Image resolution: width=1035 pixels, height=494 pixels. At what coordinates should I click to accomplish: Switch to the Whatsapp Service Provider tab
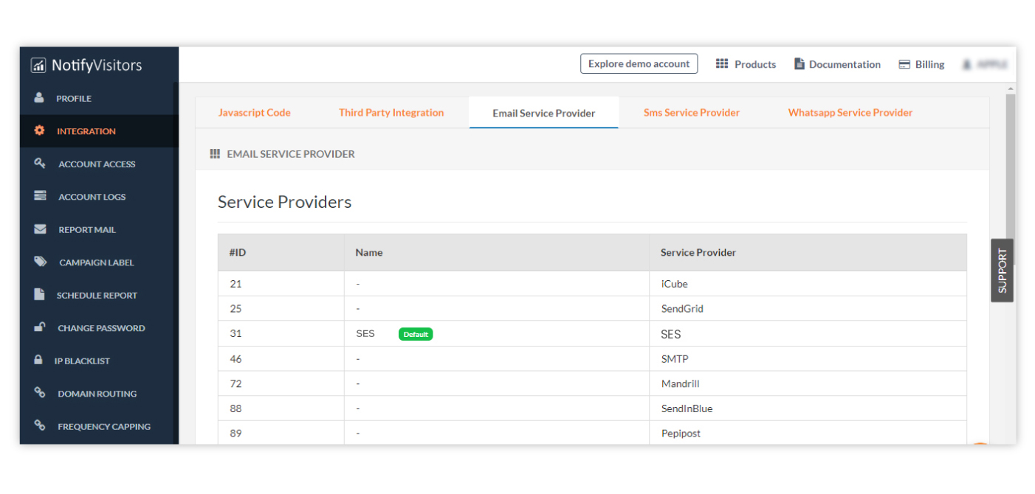[x=850, y=113]
